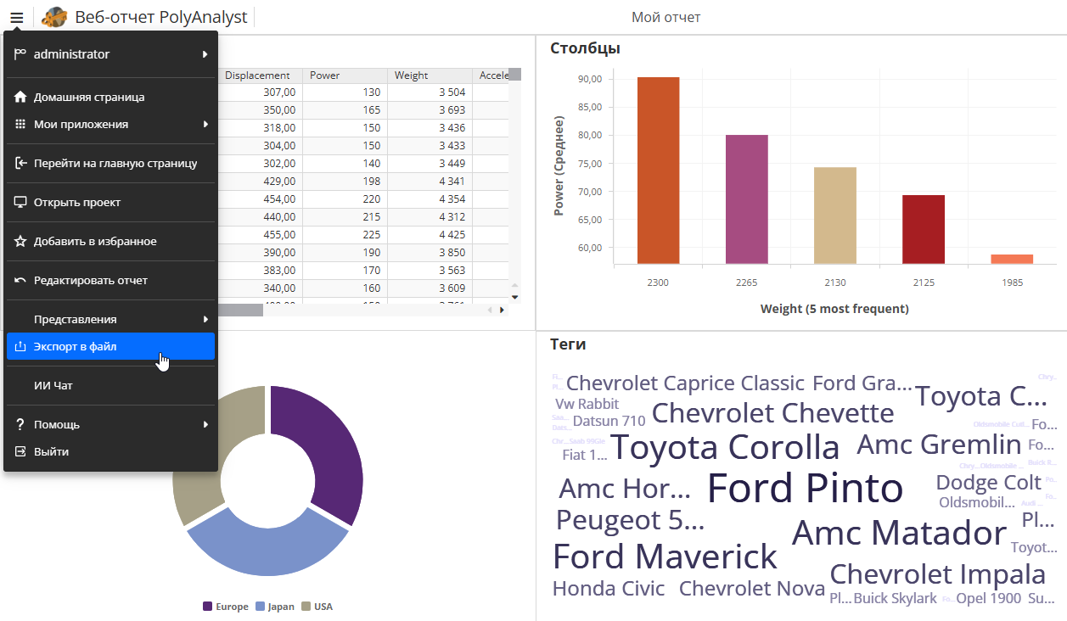Click the export icon beside Экспорт в файл
Screen dimensions: 1067x621
pyautogui.click(x=20, y=346)
